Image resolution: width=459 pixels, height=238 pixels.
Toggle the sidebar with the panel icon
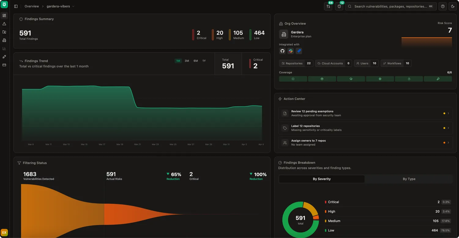click(x=16, y=6)
